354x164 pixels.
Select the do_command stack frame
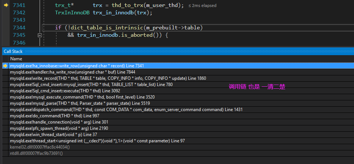click(x=54, y=116)
